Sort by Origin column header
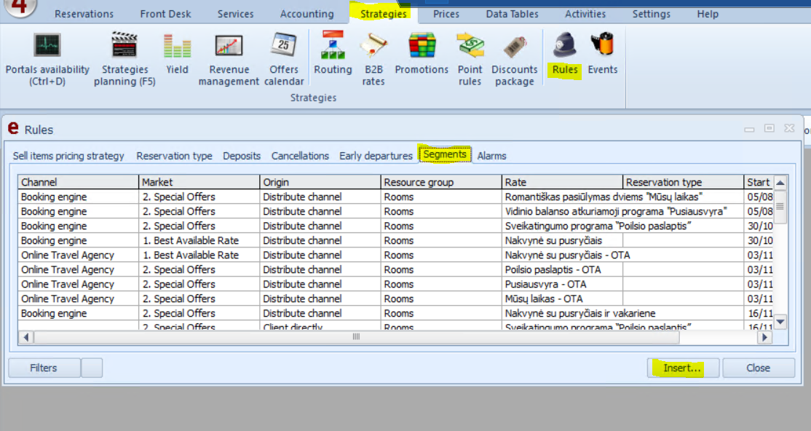 320,182
